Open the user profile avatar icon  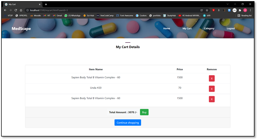(x=245, y=10)
